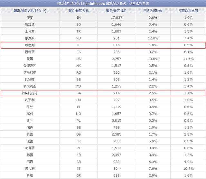Click the 国家/地区名称 column header
206x179 pixels.
coord(30,11)
